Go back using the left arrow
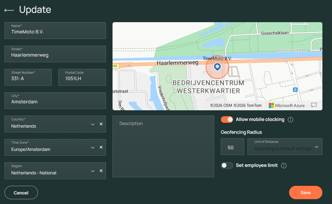The width and height of the screenshot is (332, 204). 9,10
